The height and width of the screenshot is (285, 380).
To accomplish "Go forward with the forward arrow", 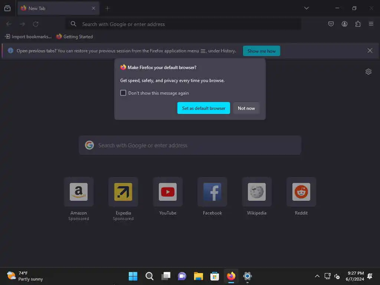I will click(x=22, y=24).
